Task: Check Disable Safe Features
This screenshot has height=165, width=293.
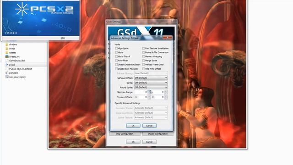Action: 116,69
